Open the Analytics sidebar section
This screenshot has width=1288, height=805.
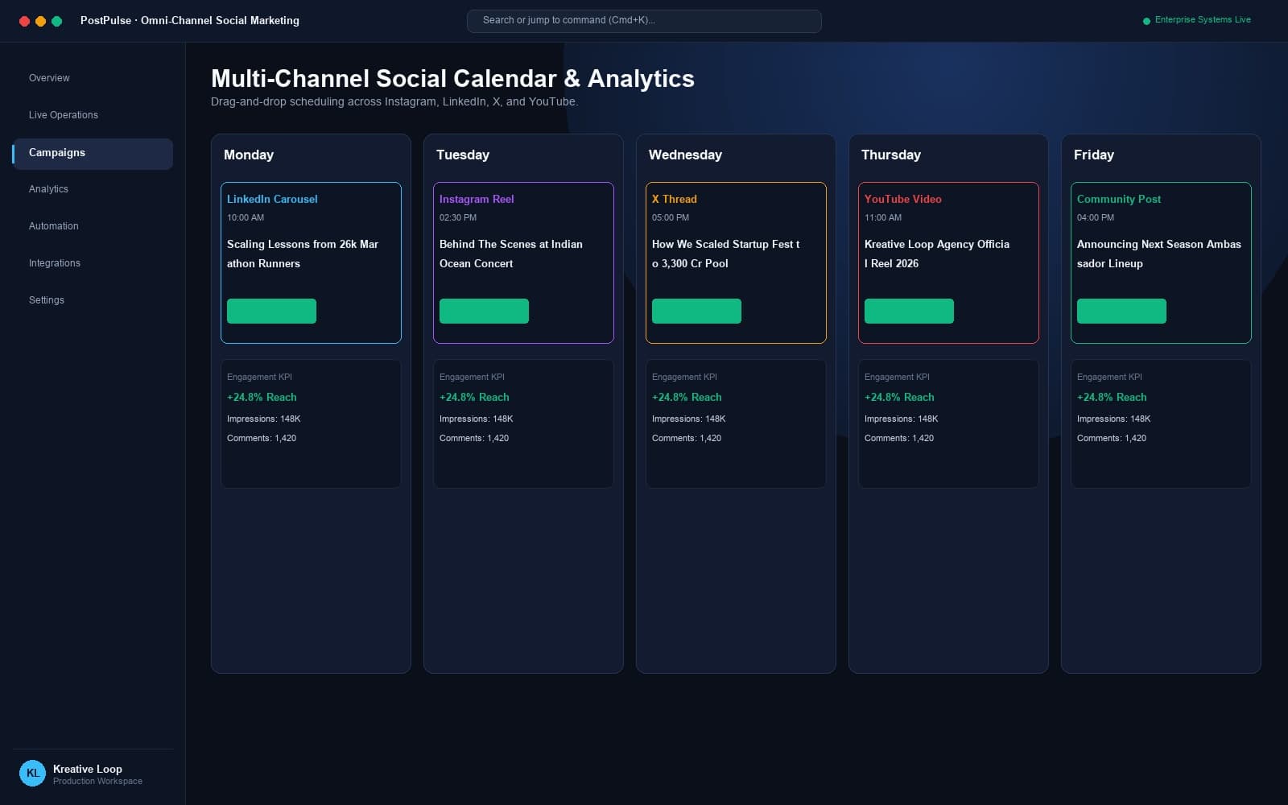click(48, 189)
